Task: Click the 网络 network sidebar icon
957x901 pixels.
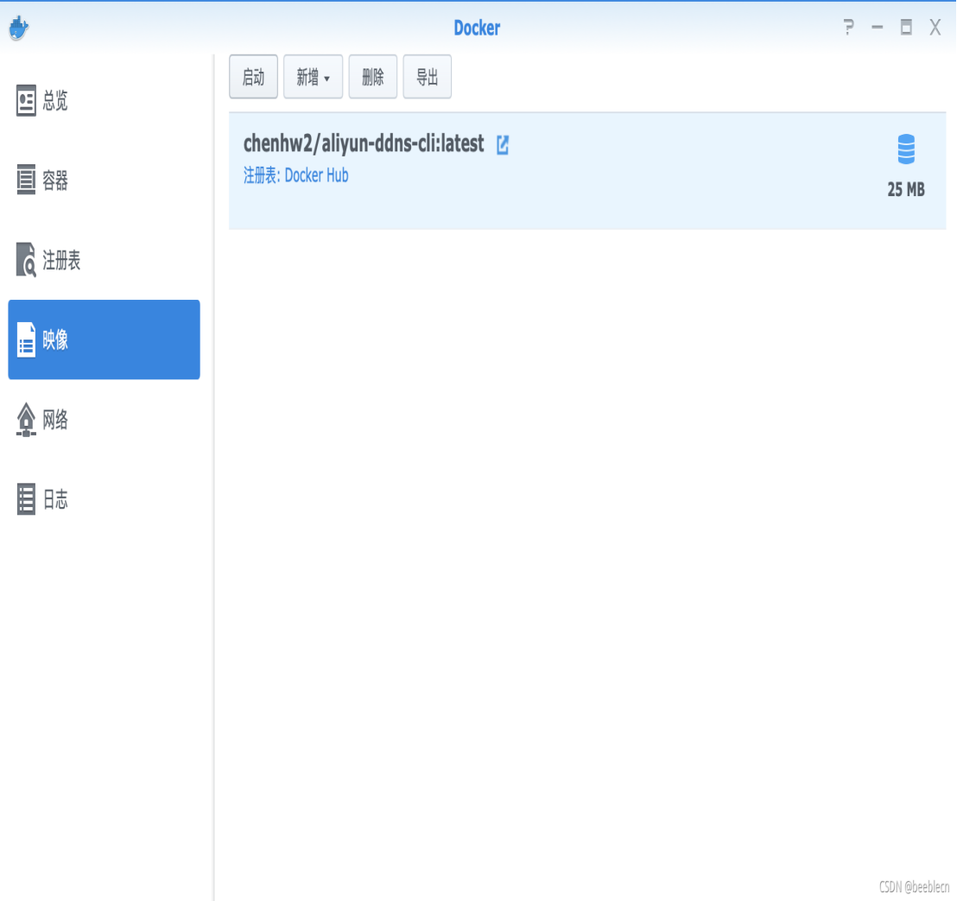Action: (26, 420)
